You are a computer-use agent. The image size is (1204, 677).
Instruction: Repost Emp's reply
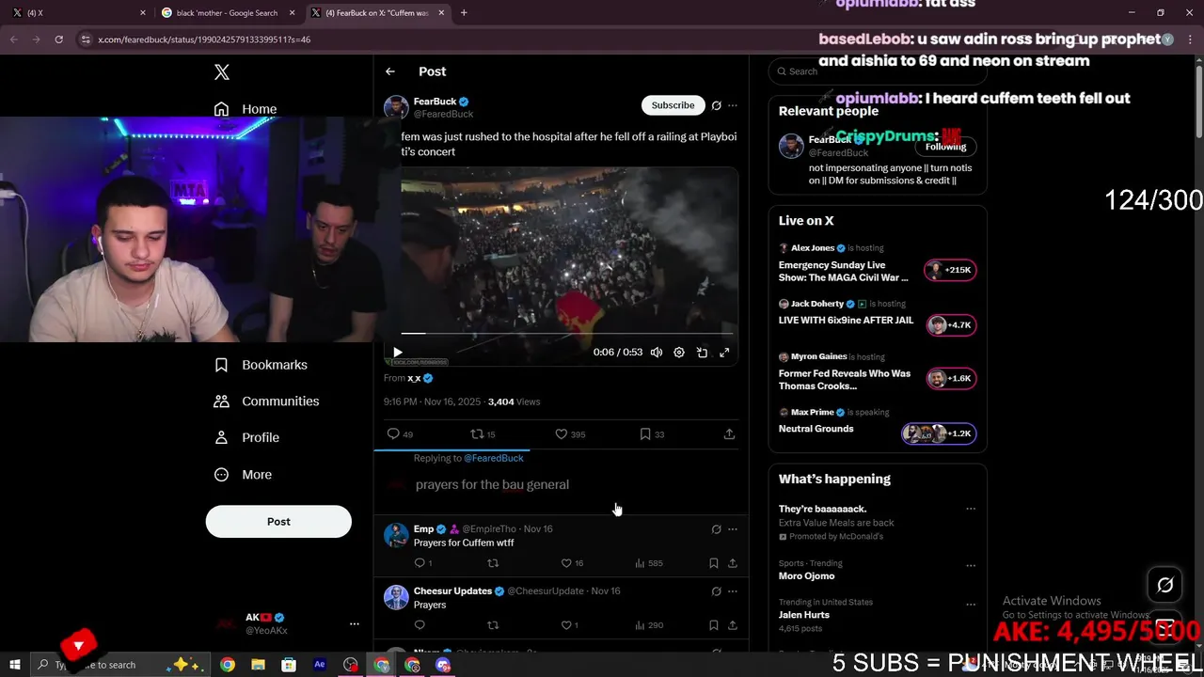point(493,563)
